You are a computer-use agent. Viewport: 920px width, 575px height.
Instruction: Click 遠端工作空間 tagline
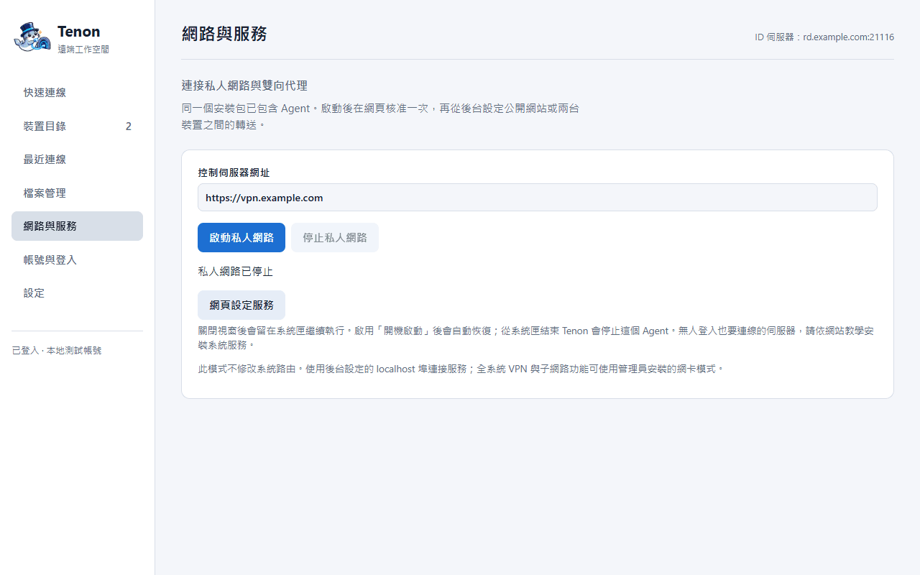[x=83, y=50]
